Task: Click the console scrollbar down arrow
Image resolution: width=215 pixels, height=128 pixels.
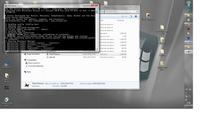Action: (97, 49)
